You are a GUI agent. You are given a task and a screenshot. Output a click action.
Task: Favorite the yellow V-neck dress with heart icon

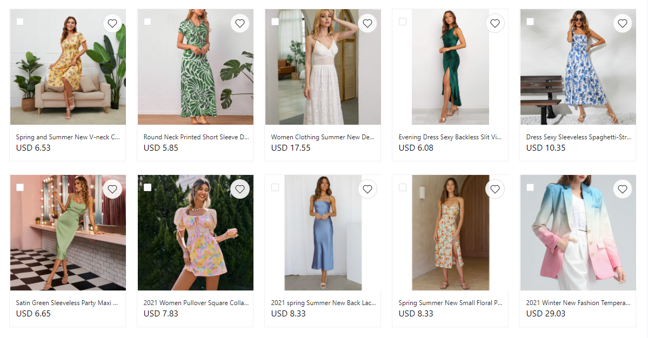112,23
